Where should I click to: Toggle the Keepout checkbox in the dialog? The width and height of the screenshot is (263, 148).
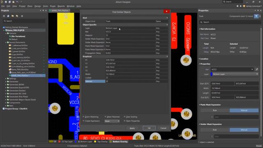(107, 35)
